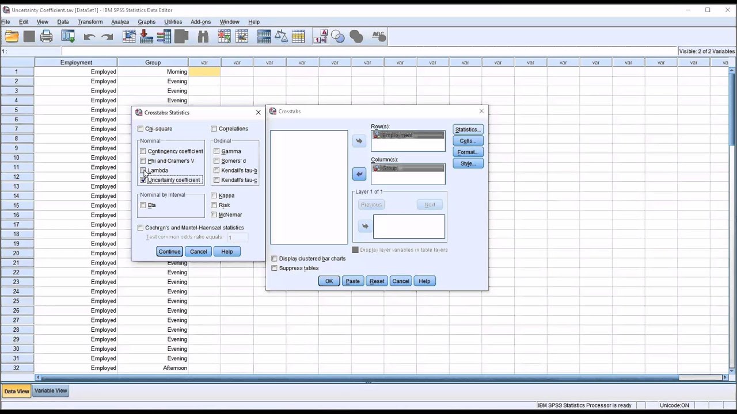Tick Suppress tables checkbox
This screenshot has height=414, width=737.
274,268
